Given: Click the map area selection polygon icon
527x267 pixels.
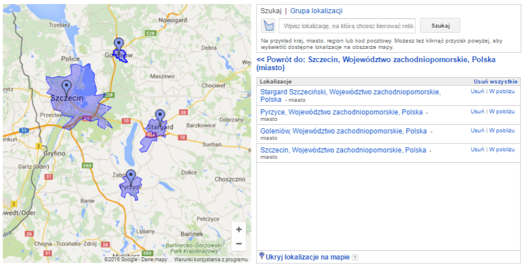Looking at the screenshot, I should (x=268, y=25).
